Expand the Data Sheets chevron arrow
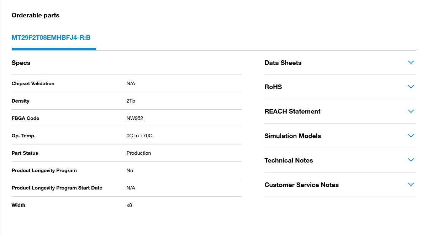The width and height of the screenshot is (427, 236). pyautogui.click(x=411, y=62)
